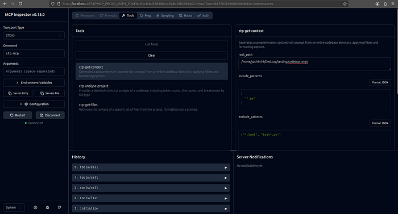
Task: Expand history entry 2. tools/list
Action: (151, 198)
